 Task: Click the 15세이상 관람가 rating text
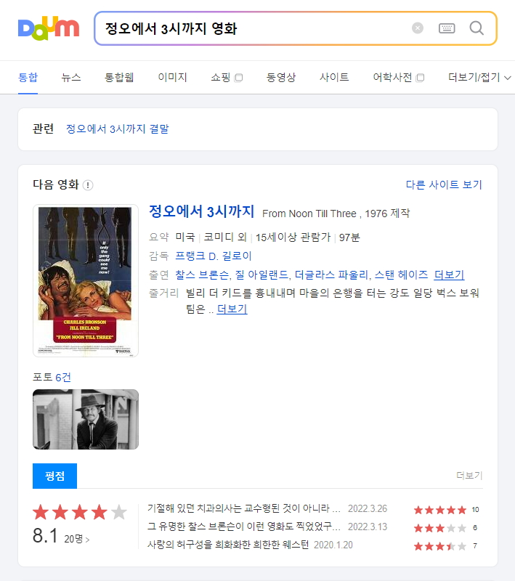pyautogui.click(x=293, y=237)
